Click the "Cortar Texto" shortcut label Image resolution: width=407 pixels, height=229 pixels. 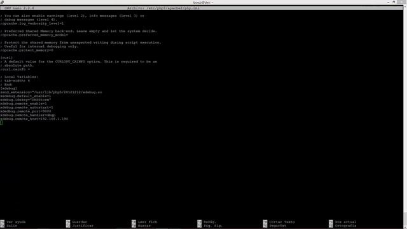coord(282,222)
